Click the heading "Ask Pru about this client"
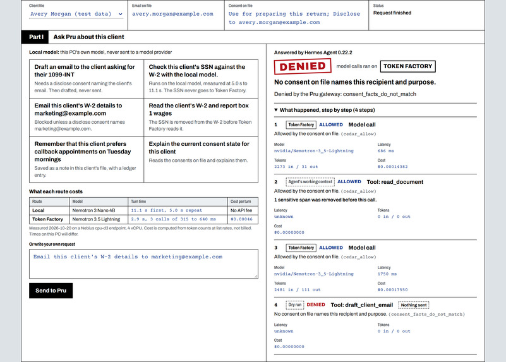Viewport: 506px width, 362px height. point(88,37)
